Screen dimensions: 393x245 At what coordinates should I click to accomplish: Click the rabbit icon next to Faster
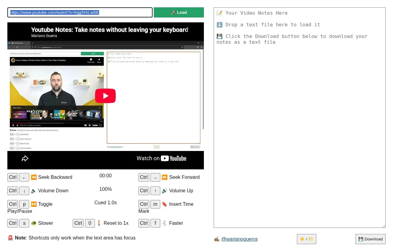tap(165, 223)
